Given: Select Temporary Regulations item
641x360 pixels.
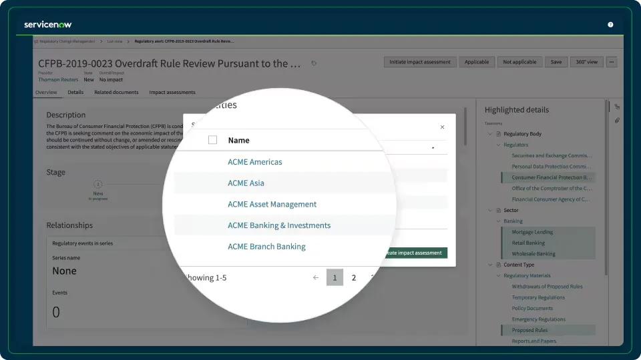Looking at the screenshot, I should click(x=538, y=297).
